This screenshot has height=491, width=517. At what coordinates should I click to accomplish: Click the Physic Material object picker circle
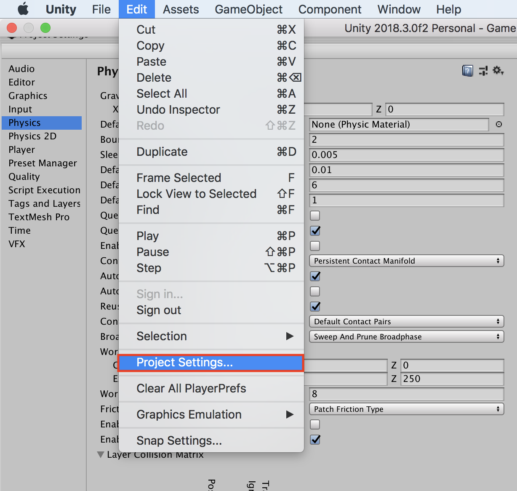coord(499,124)
